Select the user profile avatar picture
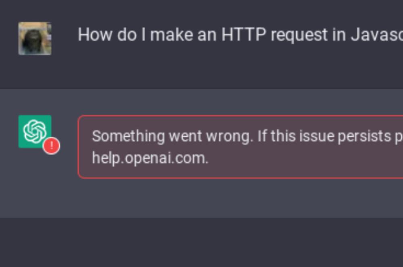The height and width of the screenshot is (267, 403). 35,39
